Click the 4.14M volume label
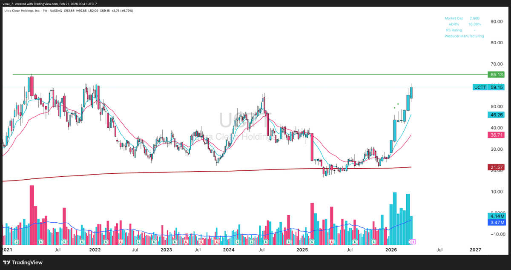This screenshot has height=270, width=511. (x=497, y=216)
